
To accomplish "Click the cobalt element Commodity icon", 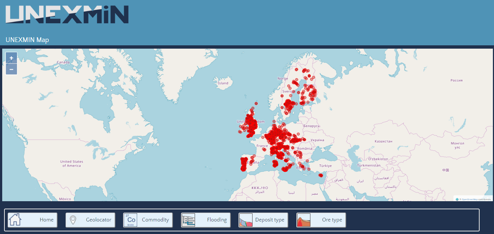I will click(x=131, y=220).
